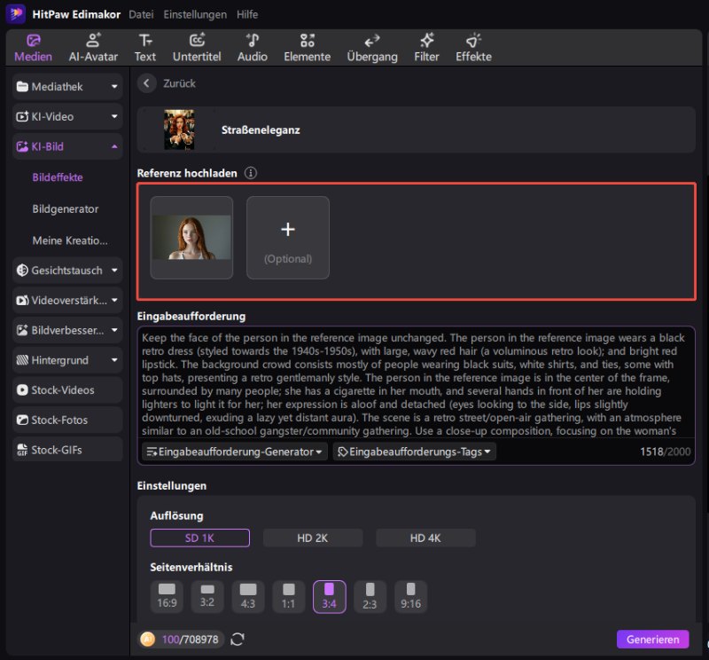Select the Filter tool icon
The image size is (709, 660).
(x=426, y=47)
